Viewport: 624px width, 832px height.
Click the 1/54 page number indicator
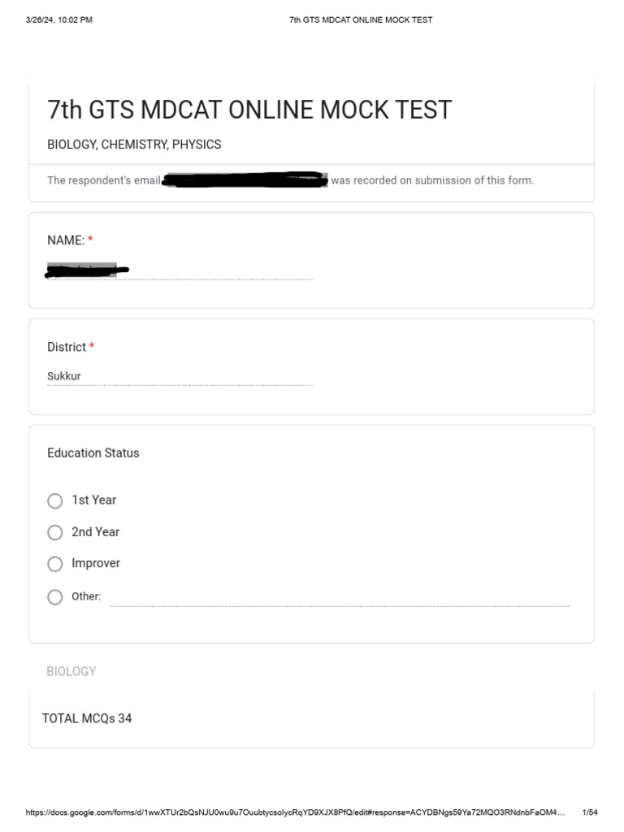(x=590, y=812)
